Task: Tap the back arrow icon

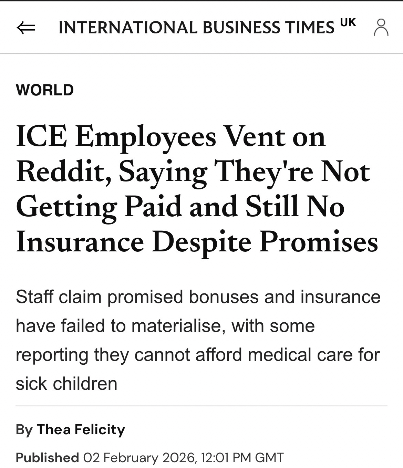Action: (26, 28)
